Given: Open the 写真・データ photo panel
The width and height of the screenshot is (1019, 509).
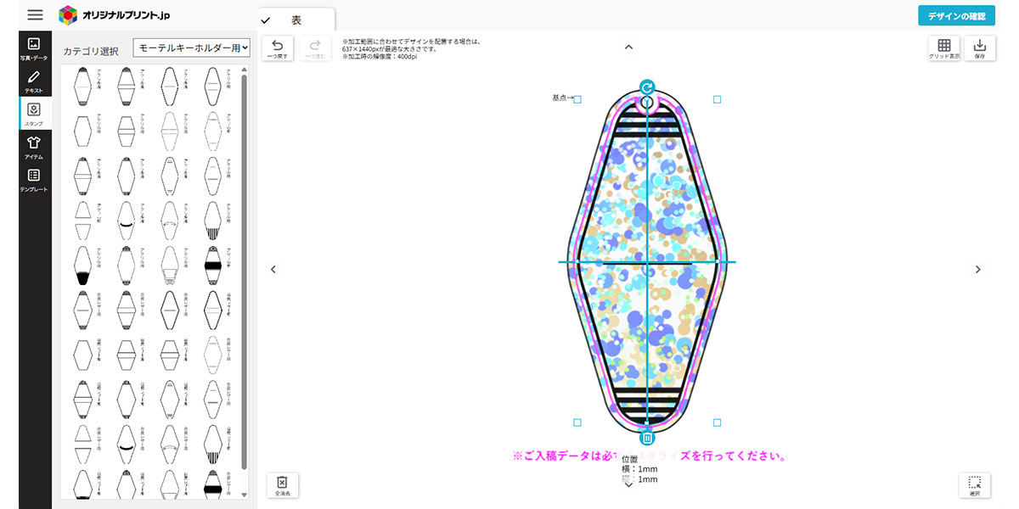Looking at the screenshot, I should click(34, 48).
